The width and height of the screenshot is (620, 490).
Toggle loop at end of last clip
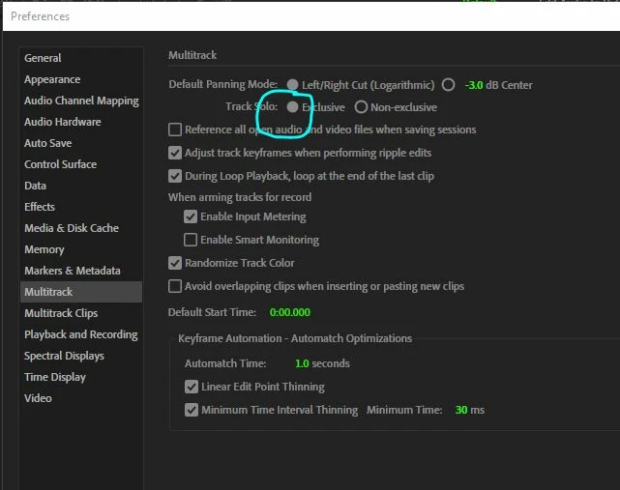point(175,176)
